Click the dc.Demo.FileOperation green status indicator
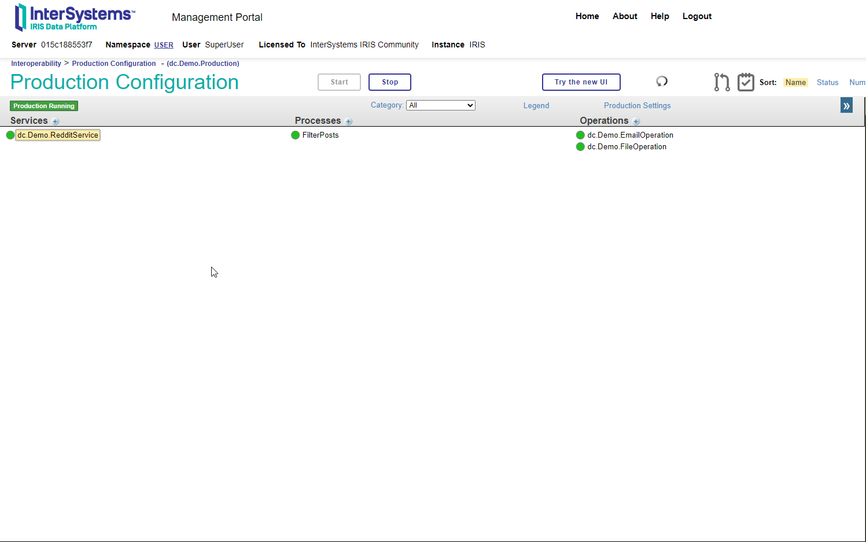The width and height of the screenshot is (866, 542). coord(580,147)
